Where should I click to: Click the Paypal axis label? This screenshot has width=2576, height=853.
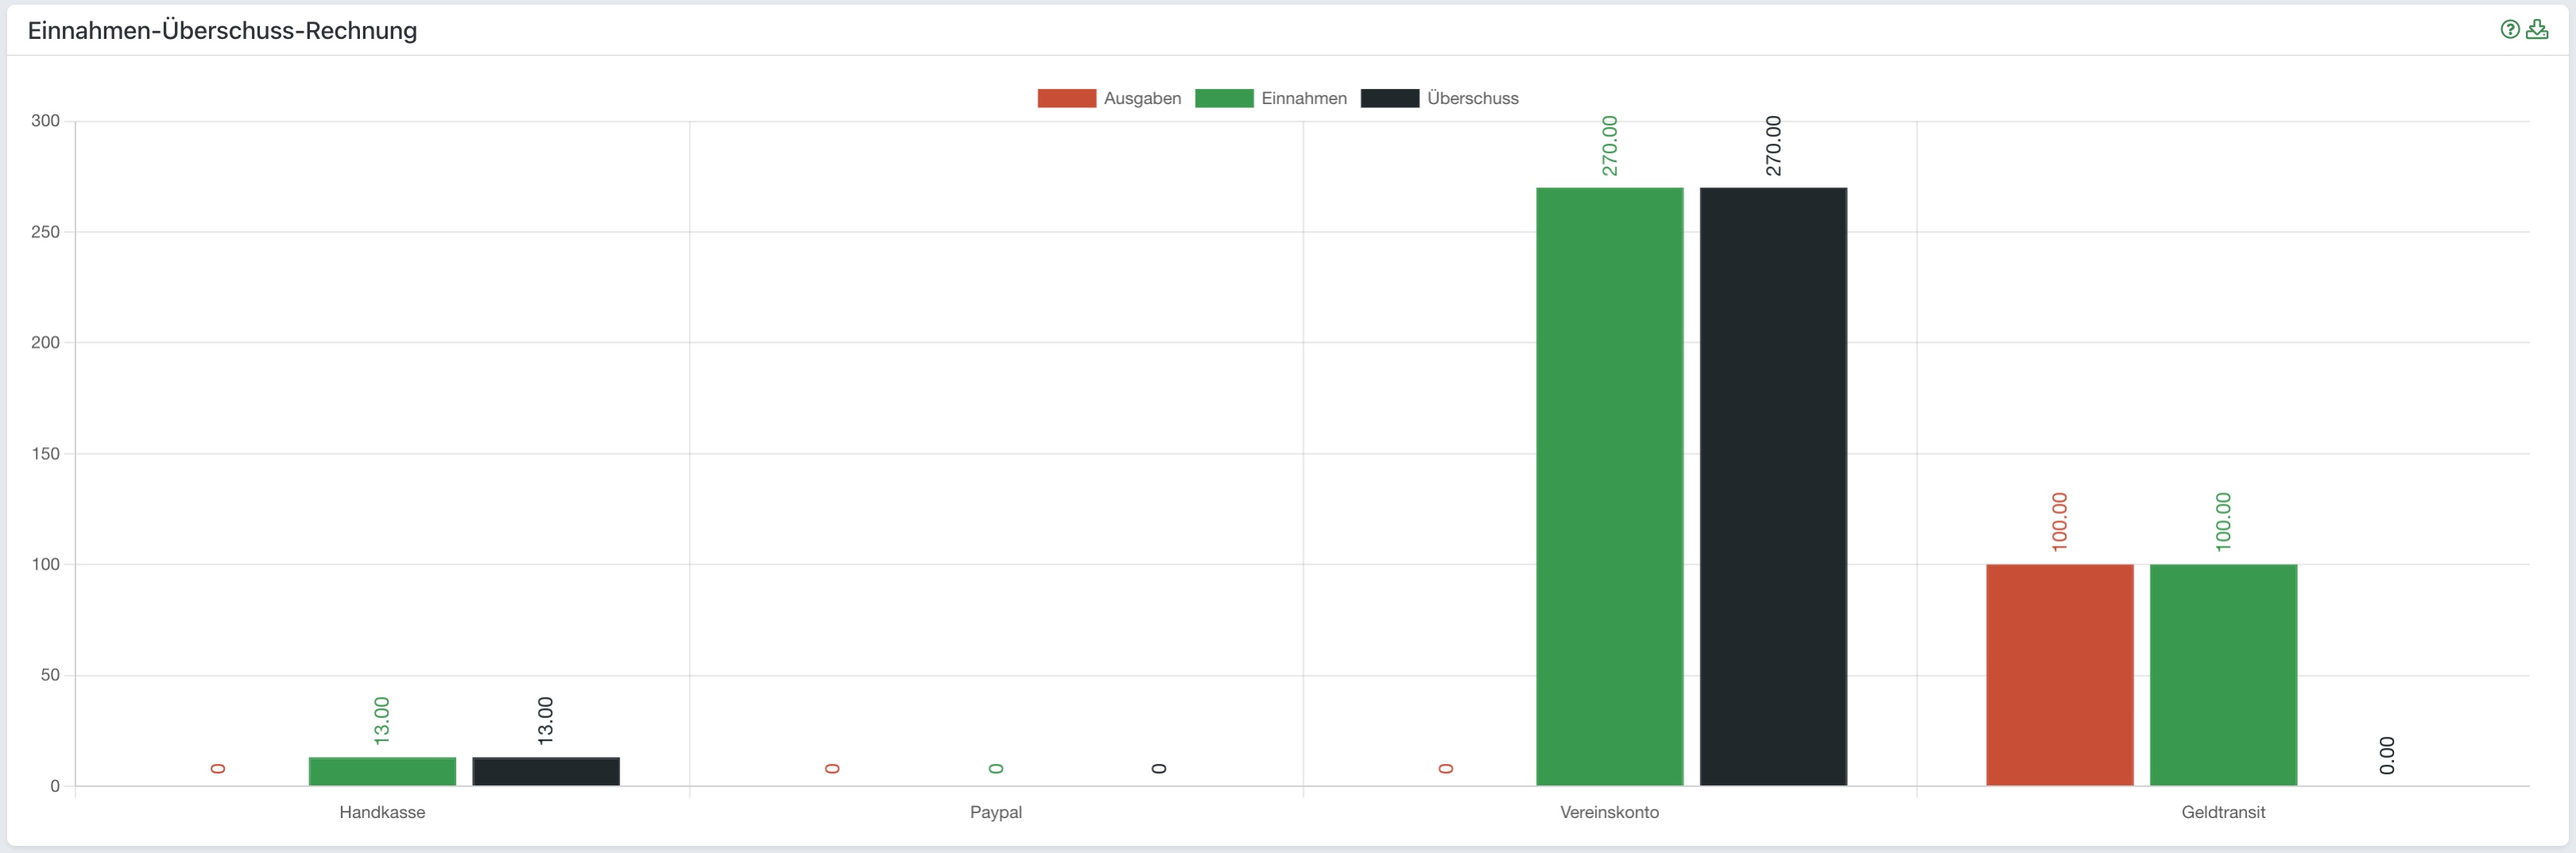coord(995,812)
